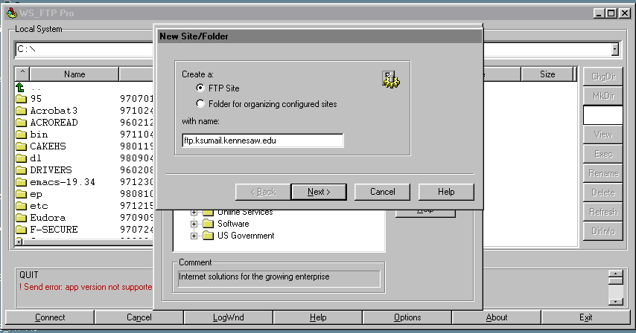The image size is (636, 333).
Task: Click log pane scroll up arrow
Action: coord(615,274)
